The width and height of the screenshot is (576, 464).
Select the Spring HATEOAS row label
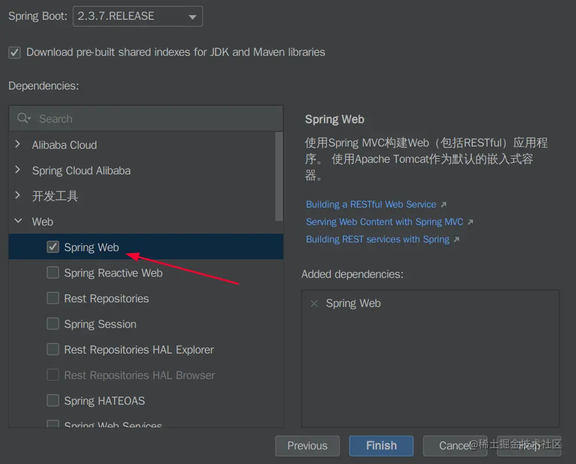pyautogui.click(x=105, y=401)
